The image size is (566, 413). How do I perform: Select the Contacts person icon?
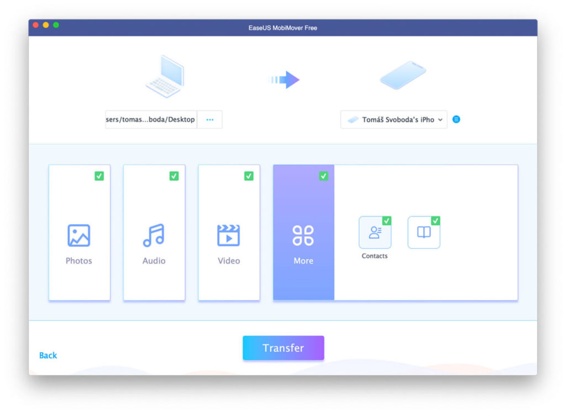click(x=375, y=232)
